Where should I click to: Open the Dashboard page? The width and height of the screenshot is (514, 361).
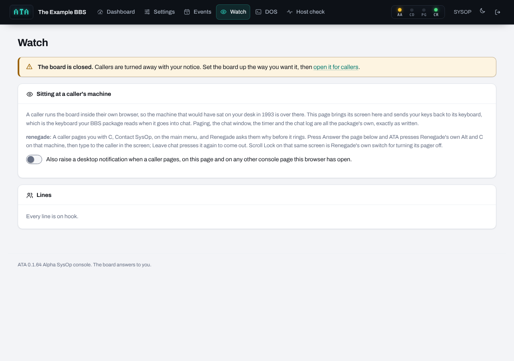[x=116, y=12]
